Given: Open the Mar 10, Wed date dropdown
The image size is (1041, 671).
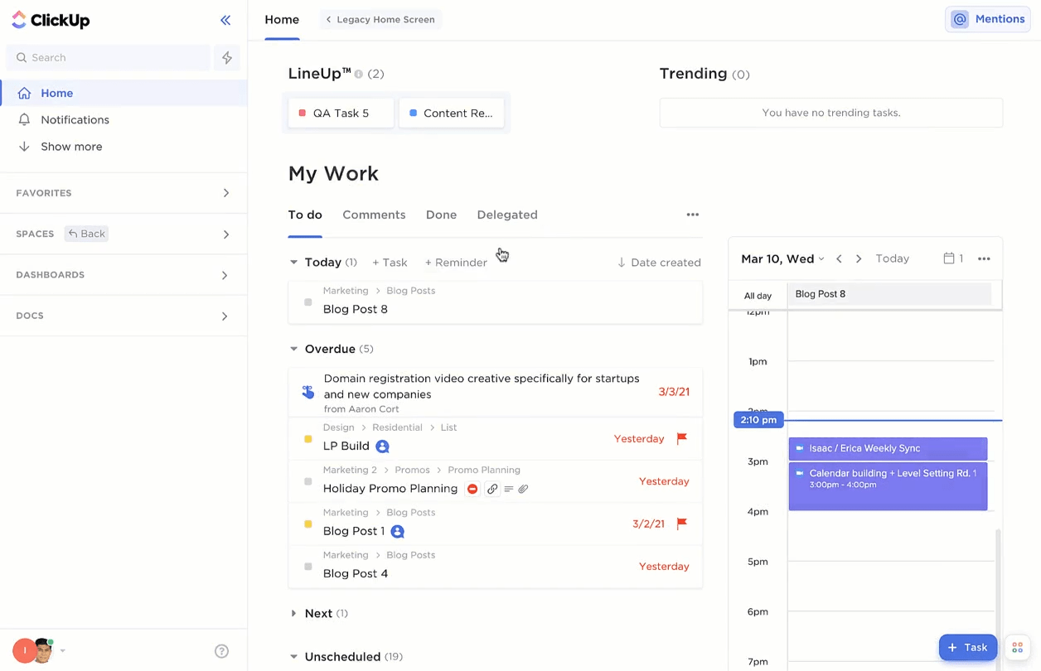Looking at the screenshot, I should point(782,258).
